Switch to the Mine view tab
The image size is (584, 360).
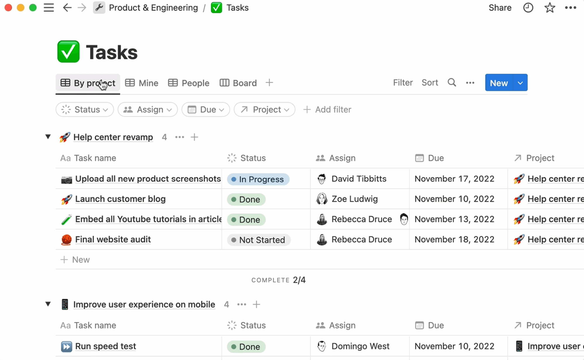click(141, 83)
